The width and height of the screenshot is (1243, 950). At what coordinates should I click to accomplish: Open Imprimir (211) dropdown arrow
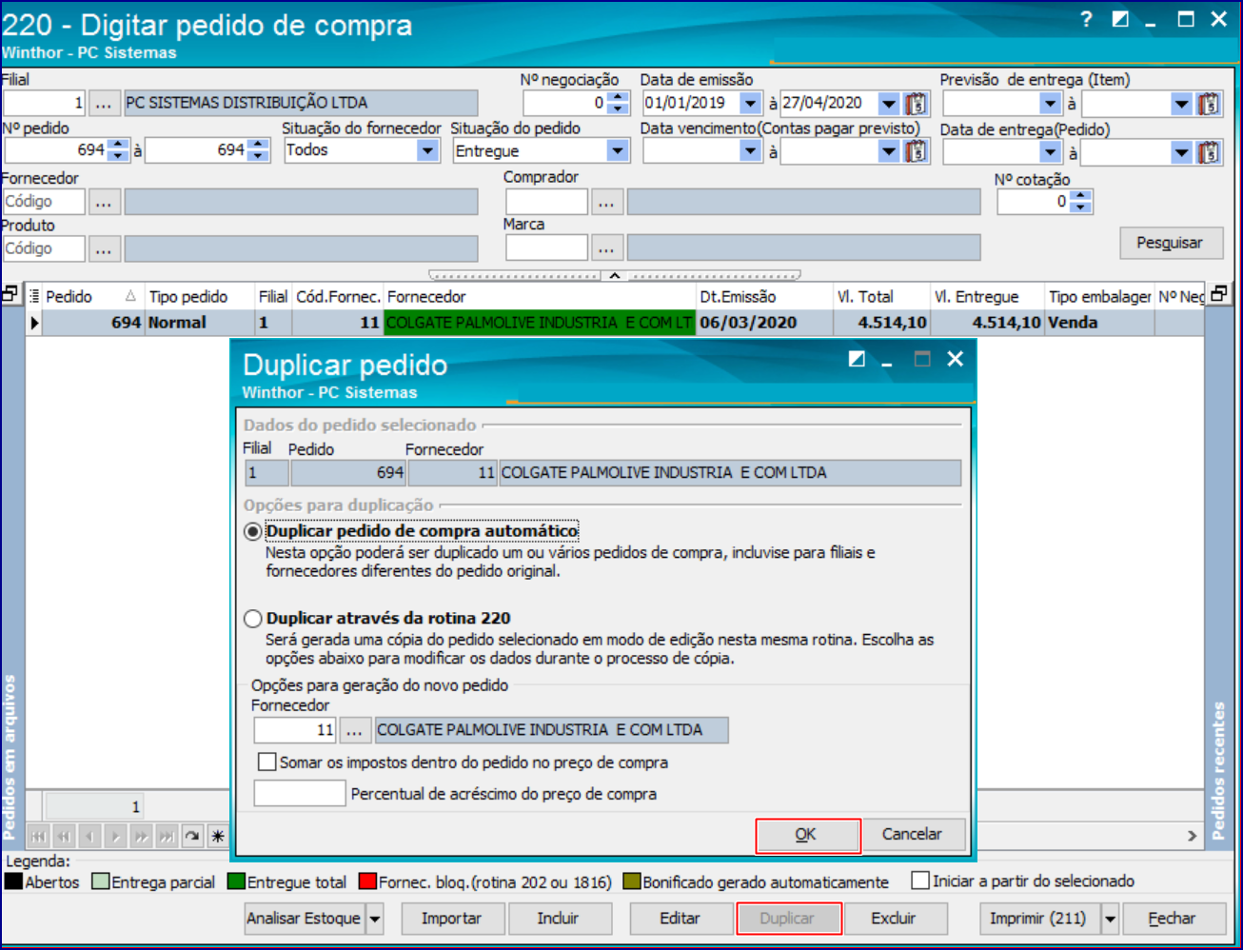(1110, 919)
